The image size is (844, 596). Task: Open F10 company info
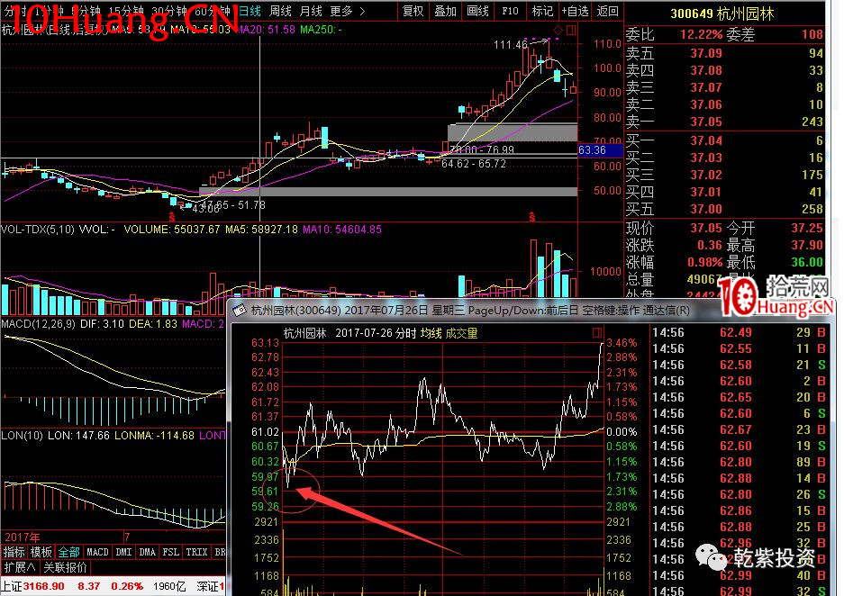pyautogui.click(x=510, y=12)
